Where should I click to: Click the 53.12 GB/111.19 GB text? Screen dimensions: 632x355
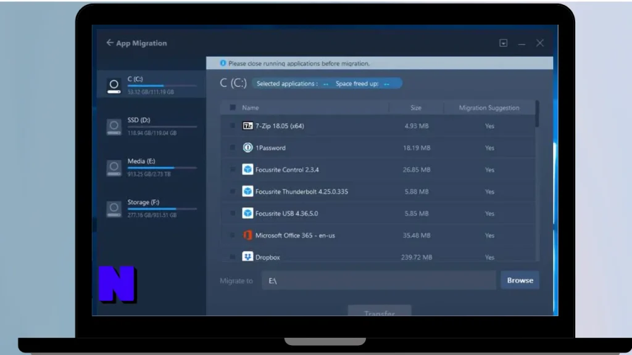click(x=151, y=92)
